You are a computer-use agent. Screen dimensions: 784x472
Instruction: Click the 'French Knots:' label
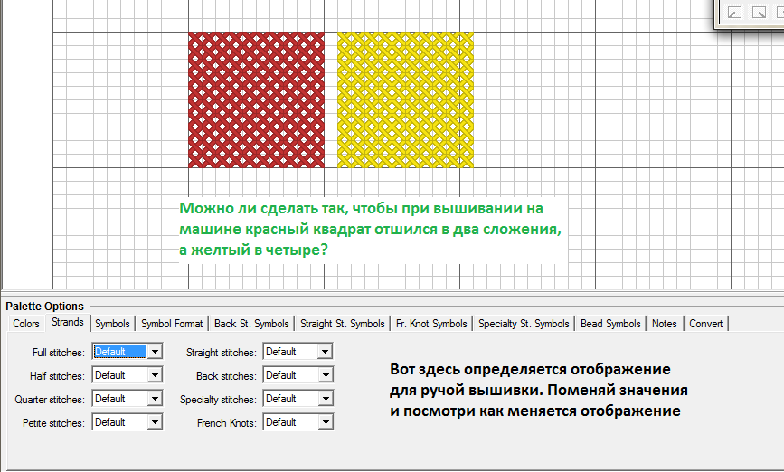click(226, 423)
